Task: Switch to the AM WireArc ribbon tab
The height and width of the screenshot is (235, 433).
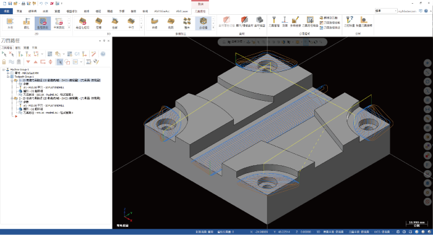Action: [162, 11]
